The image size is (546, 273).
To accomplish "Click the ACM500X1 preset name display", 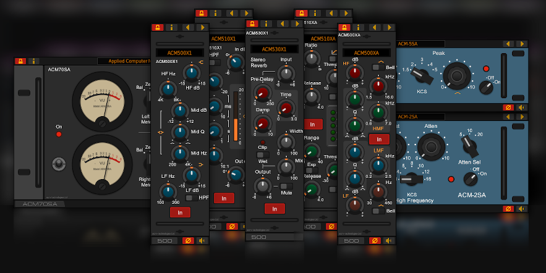I will click(179, 53).
